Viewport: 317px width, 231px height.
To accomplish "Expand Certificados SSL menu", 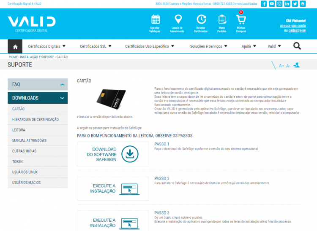I will 96,46.
